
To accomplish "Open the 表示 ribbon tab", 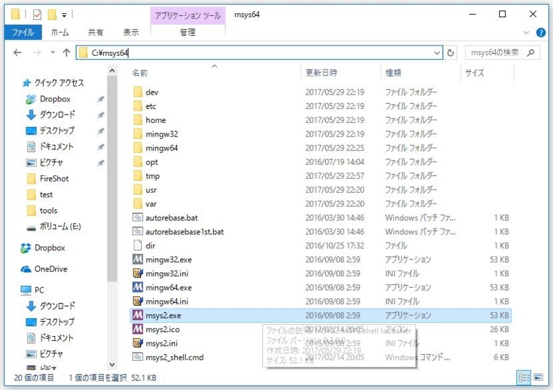I will 131,32.
